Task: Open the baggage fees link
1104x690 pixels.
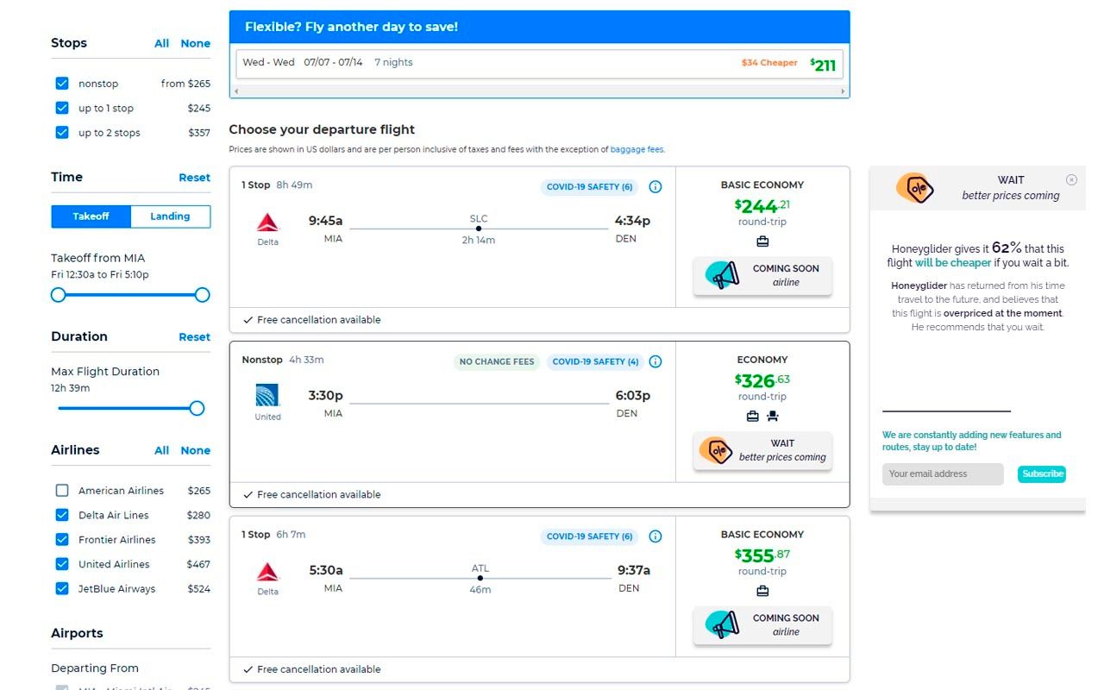Action: [637, 149]
